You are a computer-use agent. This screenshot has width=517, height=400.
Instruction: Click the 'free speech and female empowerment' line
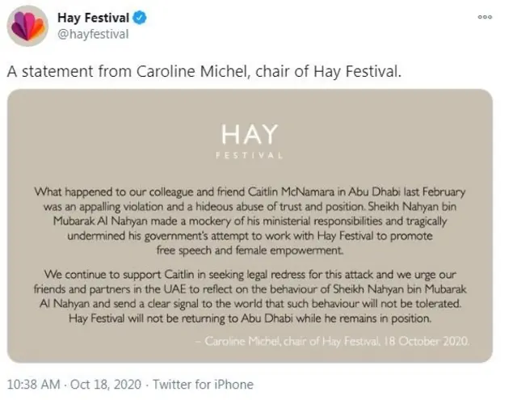(x=250, y=251)
